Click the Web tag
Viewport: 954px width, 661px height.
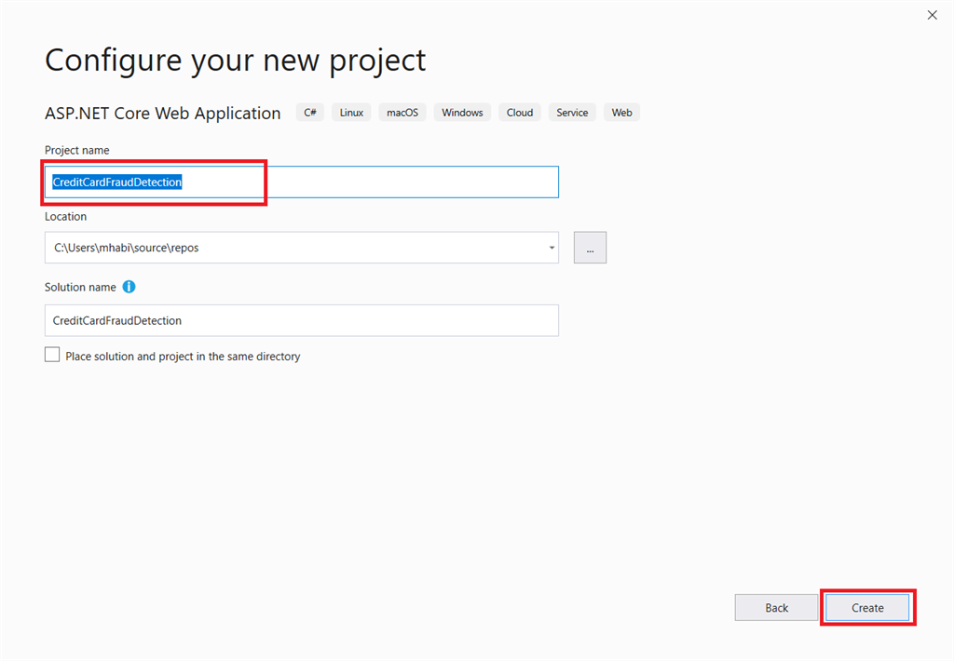tap(622, 113)
